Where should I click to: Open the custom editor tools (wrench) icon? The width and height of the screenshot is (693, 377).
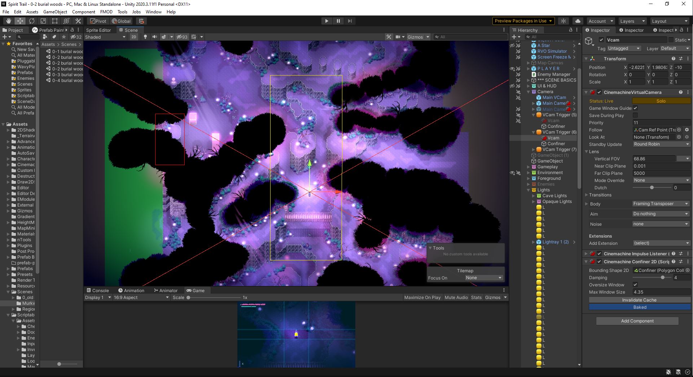coord(78,21)
